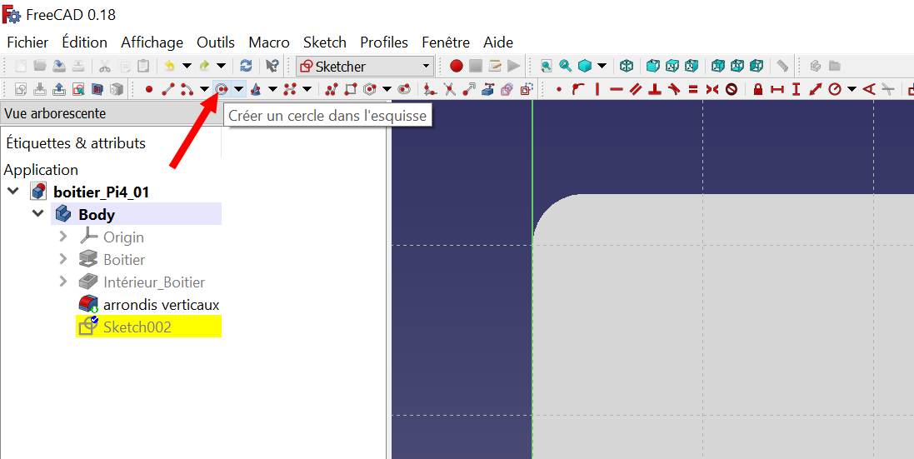Open the draw style dropdown arrow

(602, 66)
